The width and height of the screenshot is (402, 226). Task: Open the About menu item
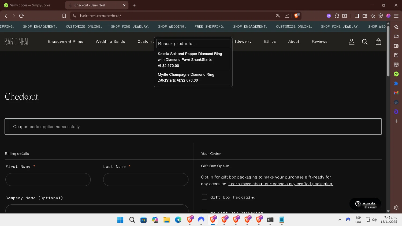pyautogui.click(x=294, y=42)
